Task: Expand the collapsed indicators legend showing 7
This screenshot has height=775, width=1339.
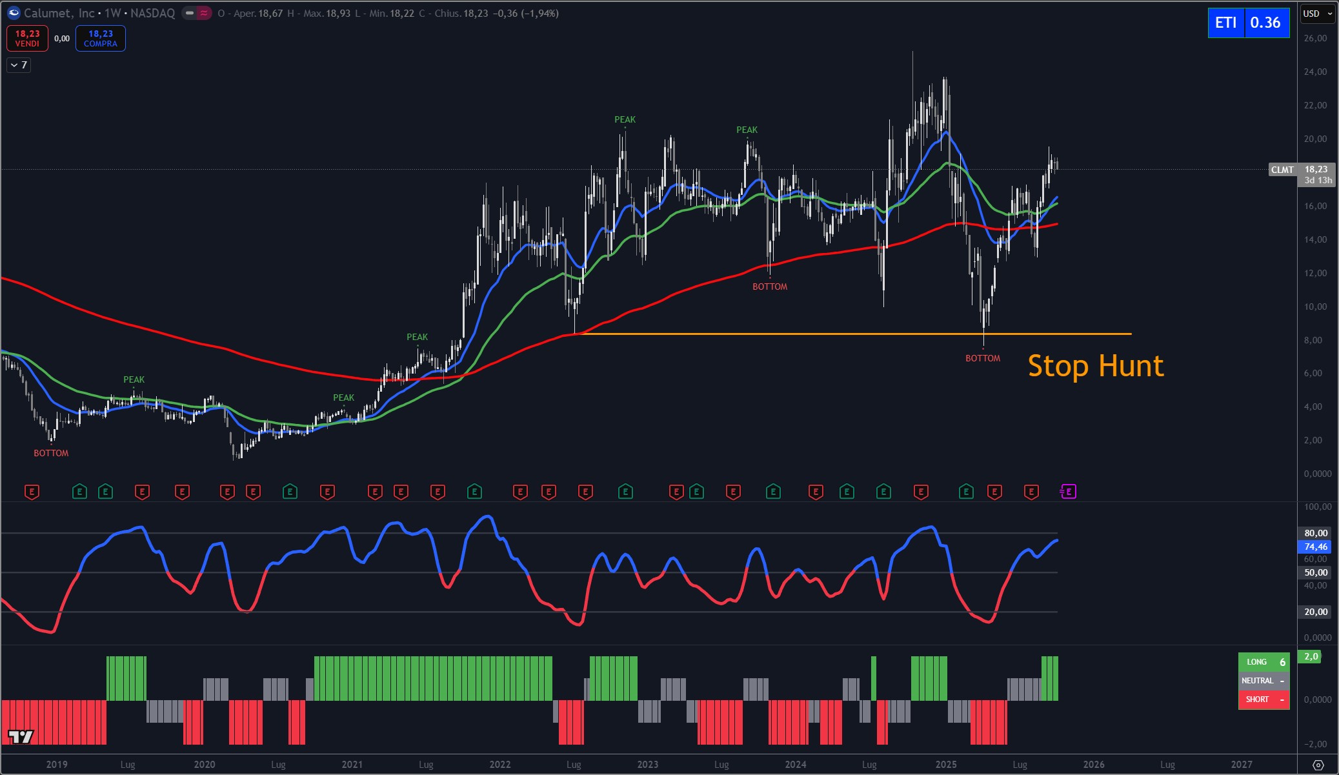Action: (19, 65)
